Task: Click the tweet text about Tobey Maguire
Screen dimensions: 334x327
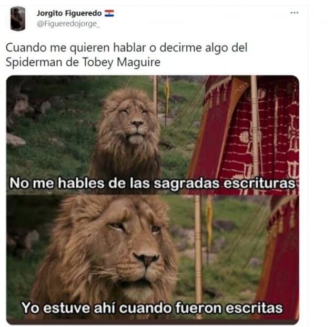Action: point(126,55)
